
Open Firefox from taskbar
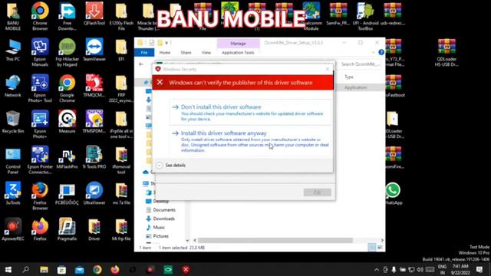115,269
